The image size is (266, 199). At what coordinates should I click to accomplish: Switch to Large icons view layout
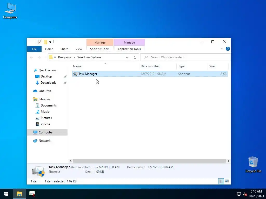[x=227, y=181]
